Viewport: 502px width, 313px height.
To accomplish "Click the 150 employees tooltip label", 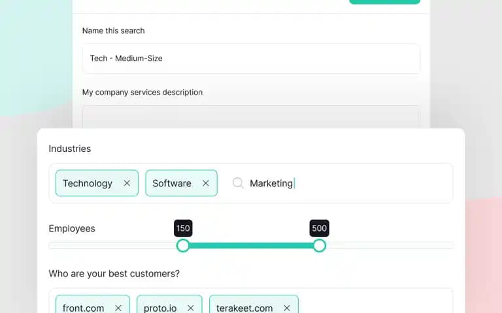I will point(183,228).
